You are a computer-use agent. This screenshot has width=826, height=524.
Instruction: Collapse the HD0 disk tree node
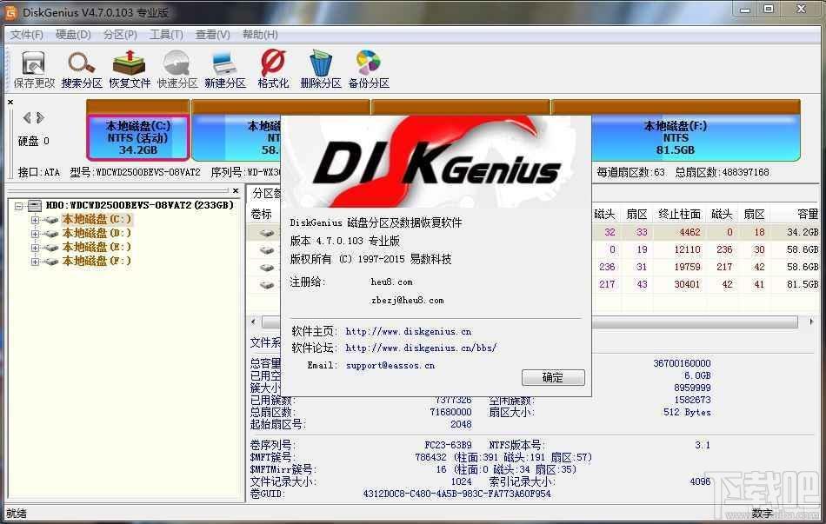(x=18, y=205)
